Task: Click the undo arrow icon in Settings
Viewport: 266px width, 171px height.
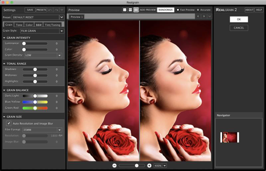Action: pos(50,10)
